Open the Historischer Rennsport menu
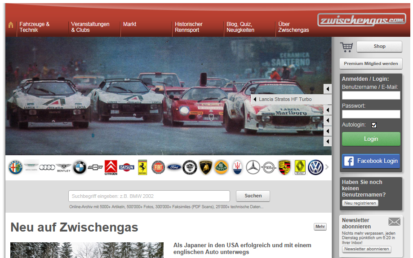Screen dimensions: 413x258 coord(189,27)
